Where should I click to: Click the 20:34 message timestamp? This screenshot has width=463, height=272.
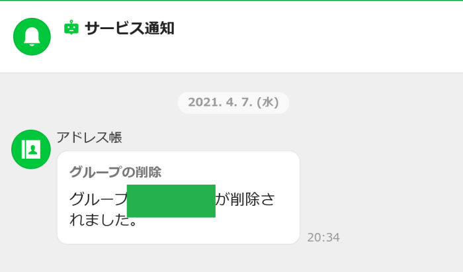[x=323, y=238]
